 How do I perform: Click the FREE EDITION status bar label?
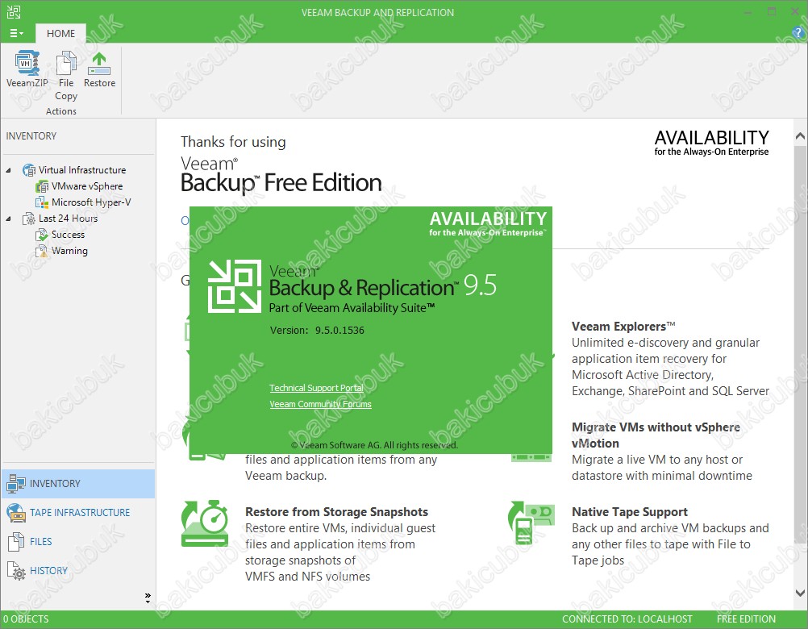click(x=746, y=619)
